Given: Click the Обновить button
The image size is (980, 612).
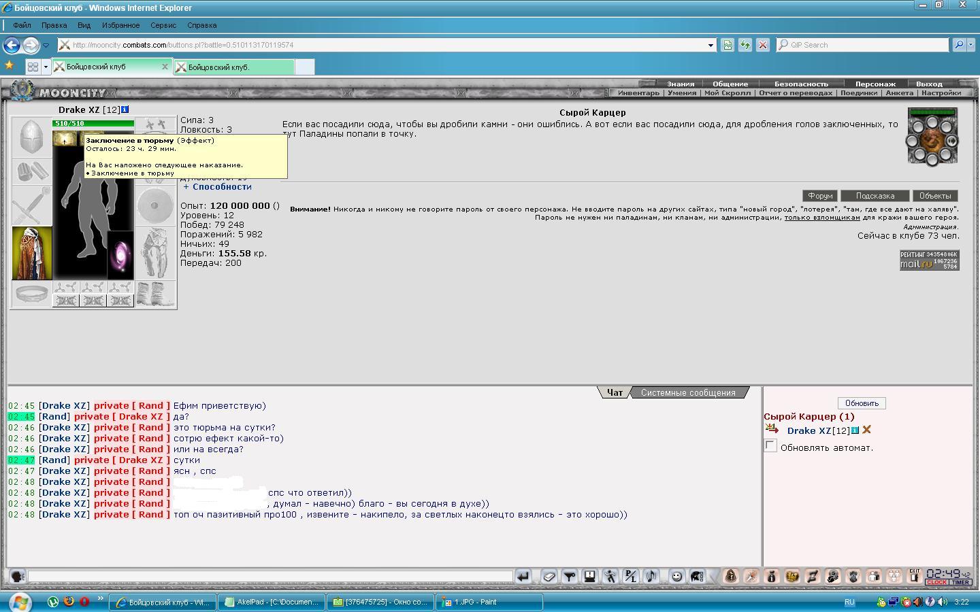Looking at the screenshot, I should 862,403.
